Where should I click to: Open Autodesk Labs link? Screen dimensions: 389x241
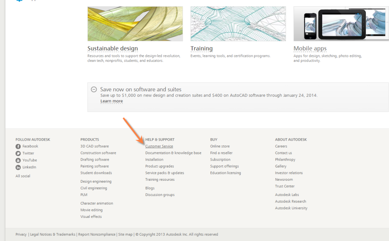pos(287,195)
